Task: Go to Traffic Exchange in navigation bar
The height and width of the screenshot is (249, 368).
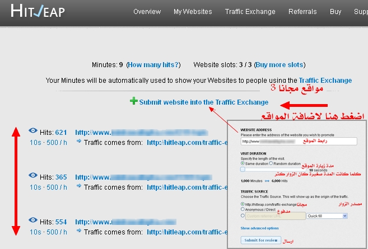Action: 250,12
